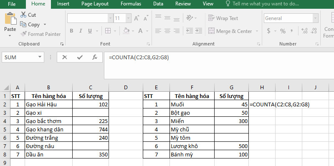Increase font size with large A icon

(x=137, y=18)
